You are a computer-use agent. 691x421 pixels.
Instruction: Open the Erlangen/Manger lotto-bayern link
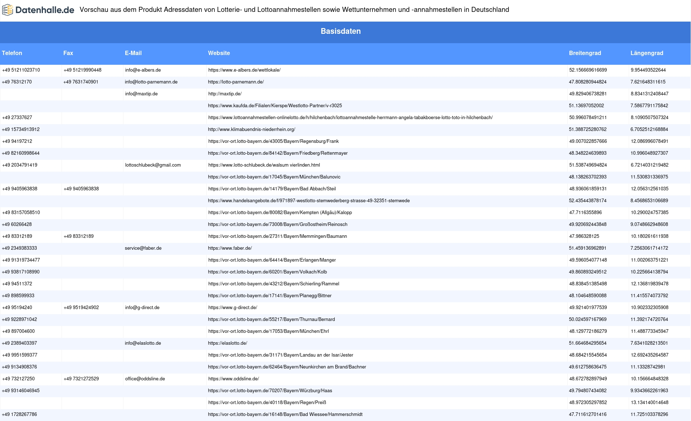pos(272,260)
